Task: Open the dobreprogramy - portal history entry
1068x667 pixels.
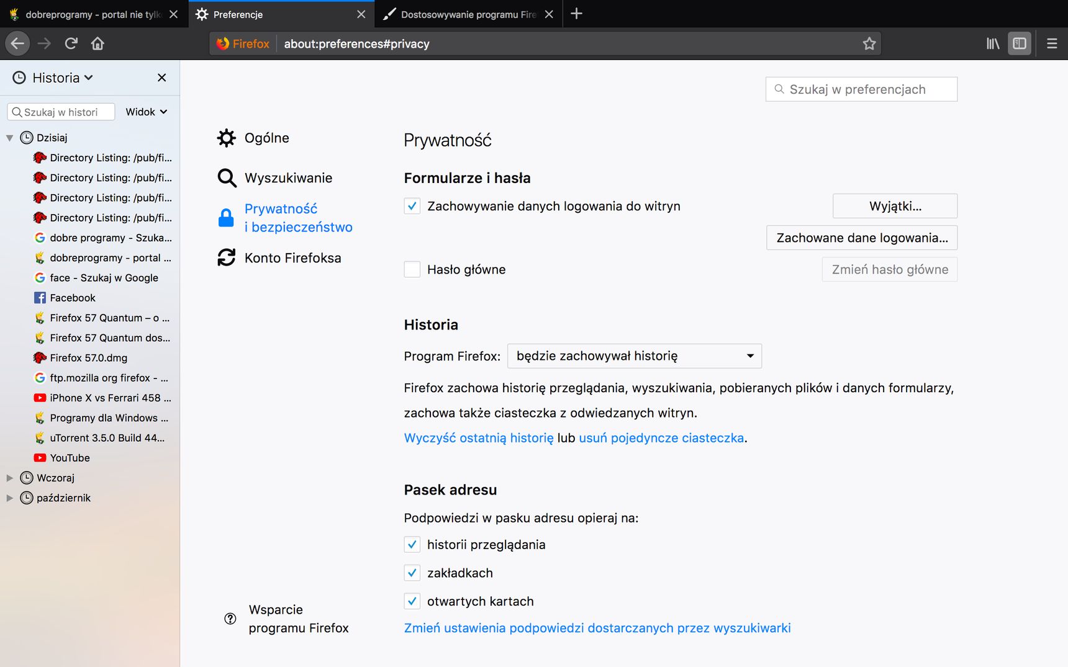Action: click(90, 257)
